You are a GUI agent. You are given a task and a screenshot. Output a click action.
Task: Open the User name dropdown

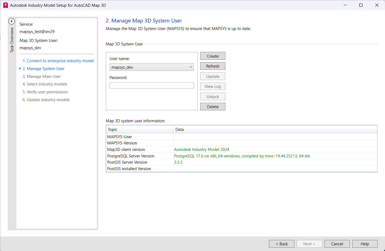(x=152, y=67)
